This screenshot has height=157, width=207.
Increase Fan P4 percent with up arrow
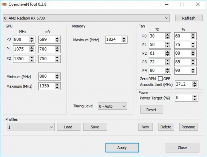click(193, 69)
